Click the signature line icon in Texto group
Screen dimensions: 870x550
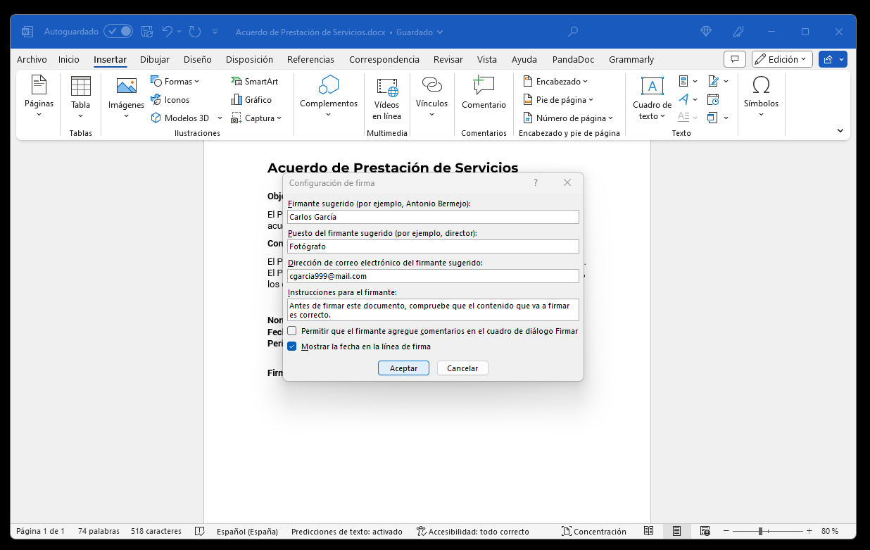click(712, 81)
